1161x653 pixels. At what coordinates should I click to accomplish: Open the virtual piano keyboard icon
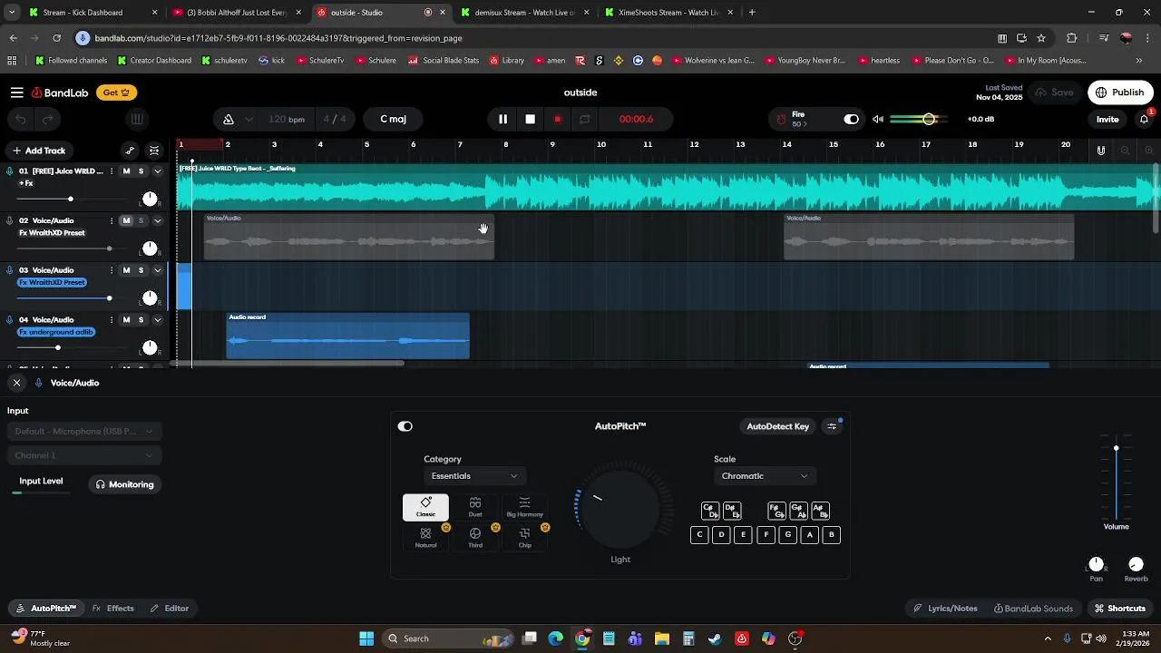(136, 119)
